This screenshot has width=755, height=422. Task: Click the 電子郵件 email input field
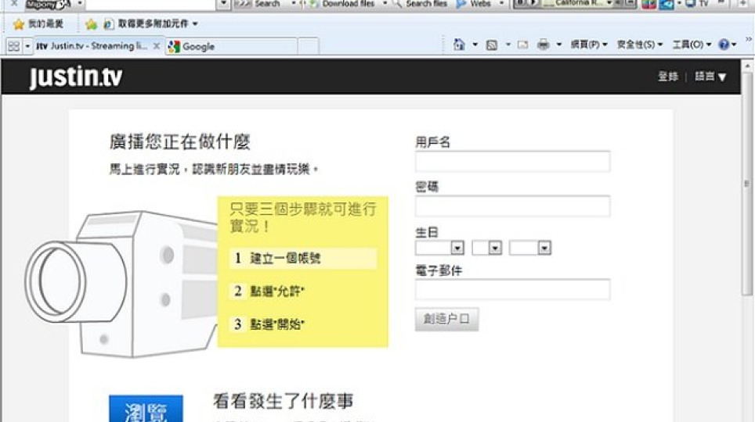coord(512,290)
